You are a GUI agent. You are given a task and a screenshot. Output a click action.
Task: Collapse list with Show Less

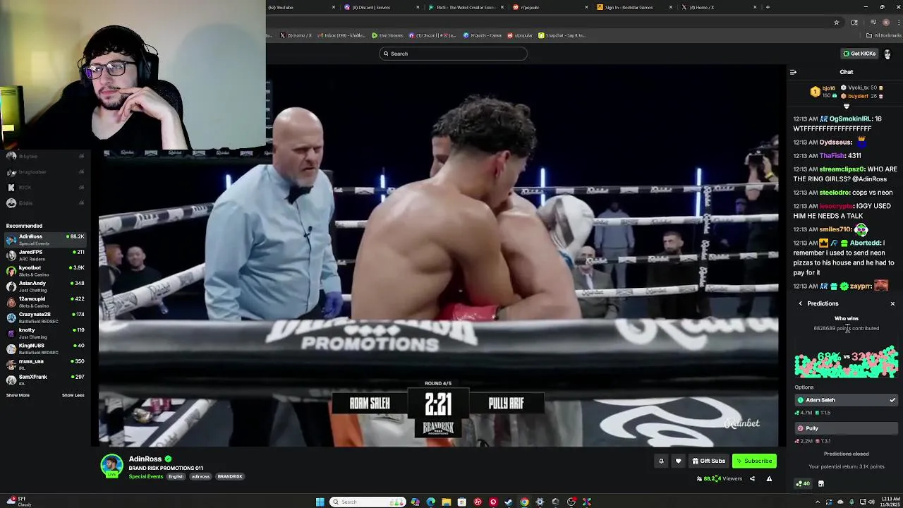click(x=73, y=395)
